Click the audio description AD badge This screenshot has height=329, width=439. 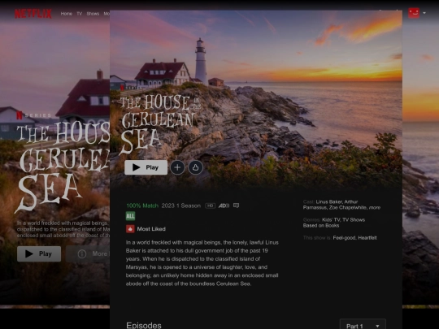[x=224, y=206]
